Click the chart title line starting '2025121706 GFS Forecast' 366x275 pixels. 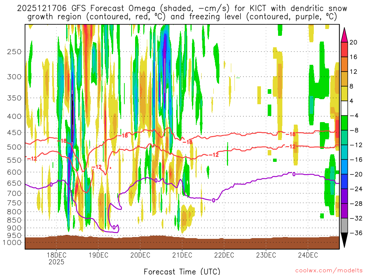pyautogui.click(x=182, y=9)
